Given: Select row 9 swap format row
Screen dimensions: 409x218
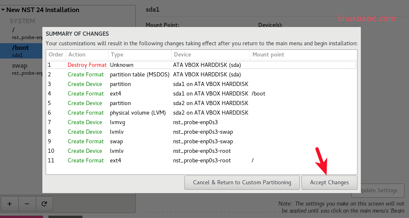Looking at the screenshot, I should point(201,142).
